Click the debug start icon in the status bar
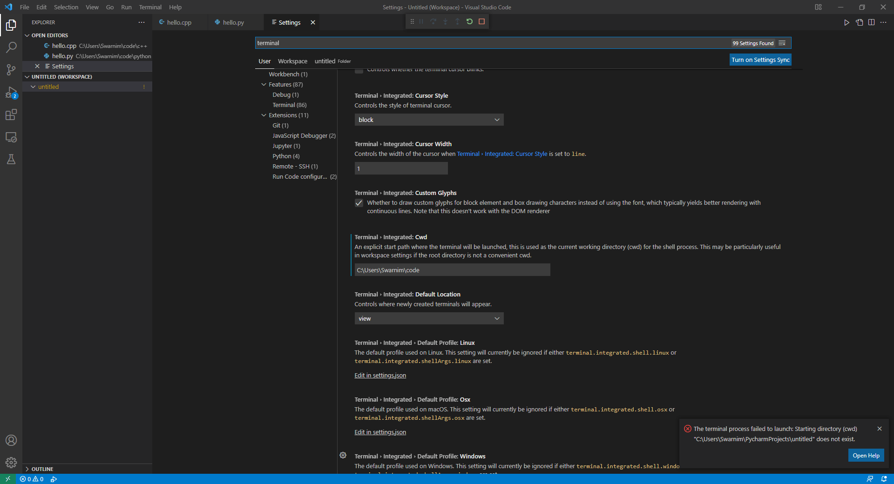Screen dimensions: 894x484 tap(54, 479)
